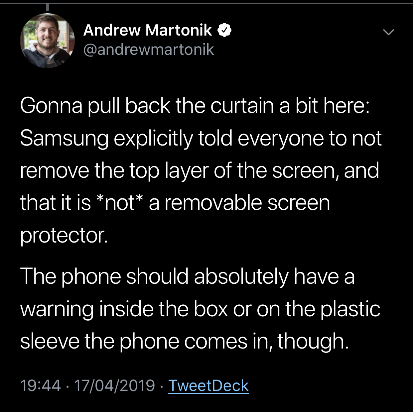The height and width of the screenshot is (412, 413).
Task: Click the line 'warning inside the box'
Action: 201,309
